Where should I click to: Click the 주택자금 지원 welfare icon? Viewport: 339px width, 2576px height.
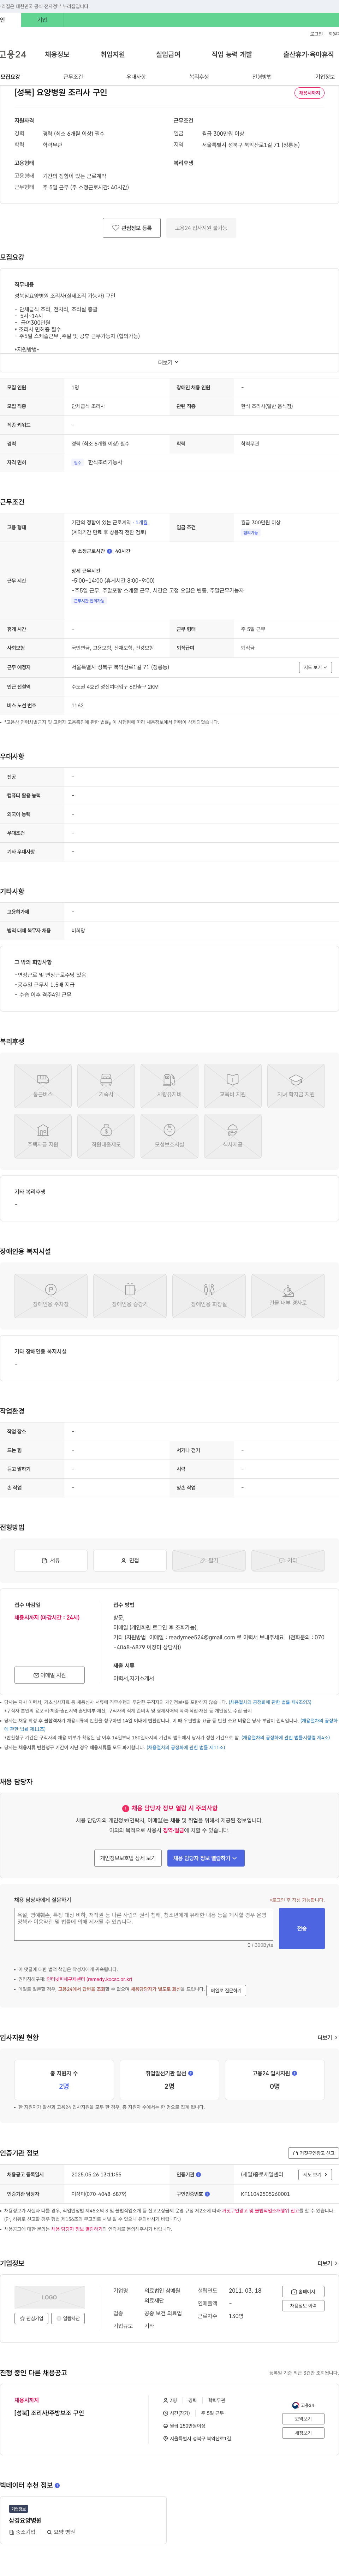tap(43, 1136)
